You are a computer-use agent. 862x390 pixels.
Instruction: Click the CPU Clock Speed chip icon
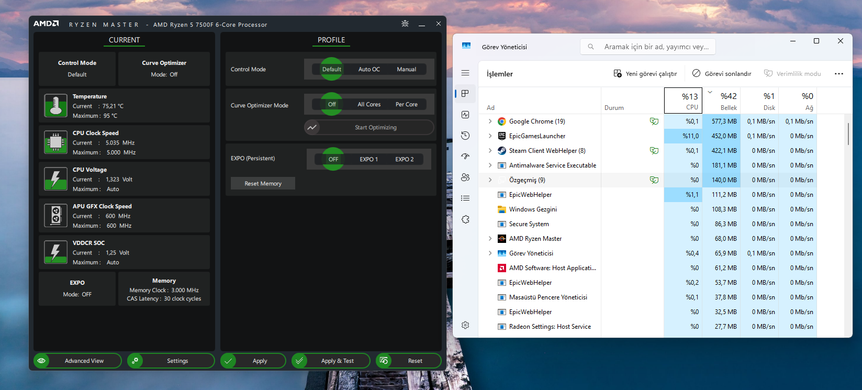tap(55, 142)
